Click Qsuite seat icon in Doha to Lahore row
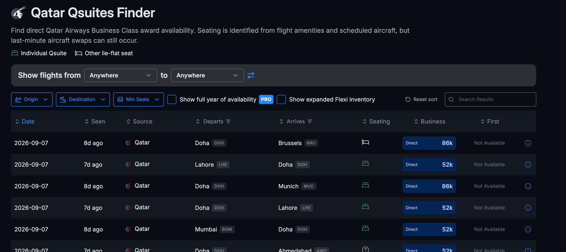This screenshot has width=566, height=252. (365, 207)
